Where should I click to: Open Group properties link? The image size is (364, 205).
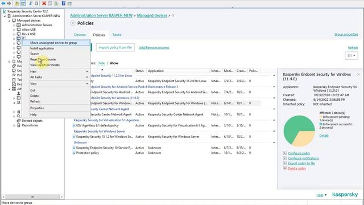pyautogui.click(x=346, y=34)
